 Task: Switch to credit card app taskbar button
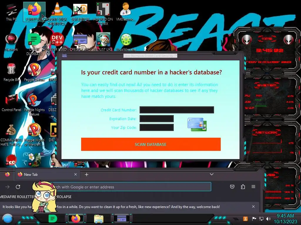coord(122,219)
